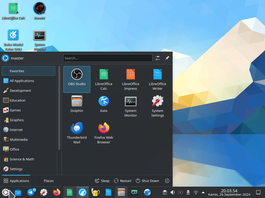Viewport: 265px width, 198px height.
Task: Expand more power options chevron
Action: (167, 181)
